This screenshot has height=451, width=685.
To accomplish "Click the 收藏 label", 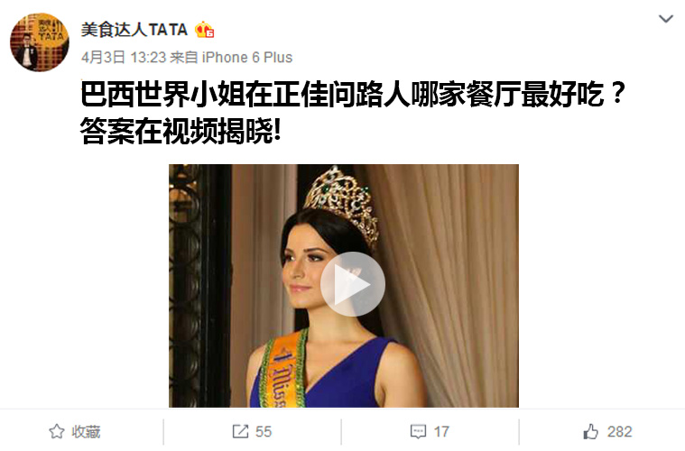I will [86, 432].
